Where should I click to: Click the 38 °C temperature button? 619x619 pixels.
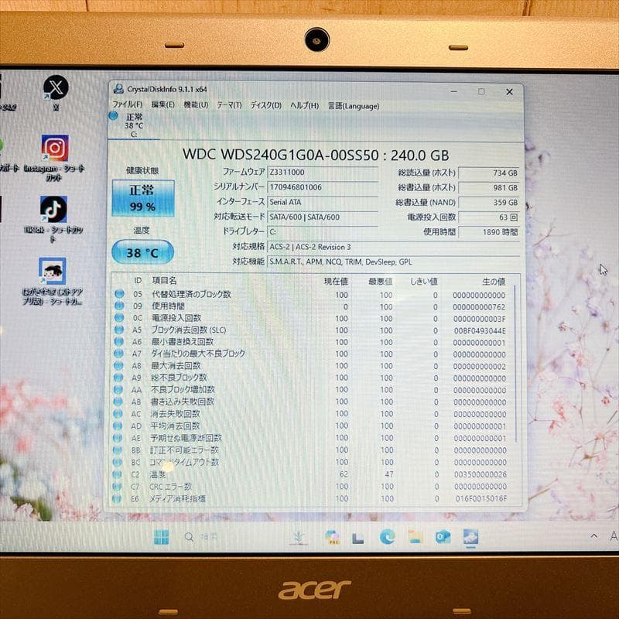click(x=142, y=252)
